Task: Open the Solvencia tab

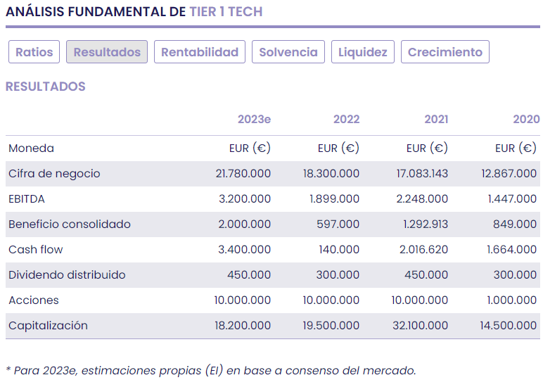Action: click(x=288, y=52)
